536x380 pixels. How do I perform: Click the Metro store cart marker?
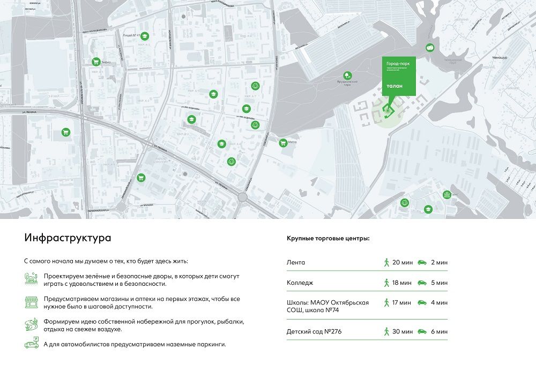click(282, 142)
